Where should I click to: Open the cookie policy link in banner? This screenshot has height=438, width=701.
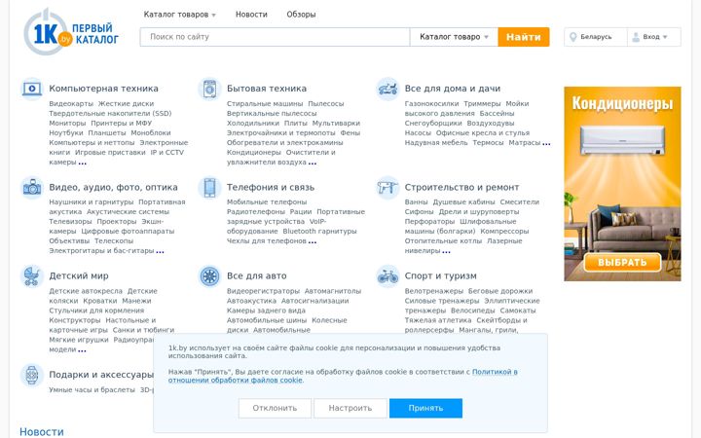(x=343, y=376)
